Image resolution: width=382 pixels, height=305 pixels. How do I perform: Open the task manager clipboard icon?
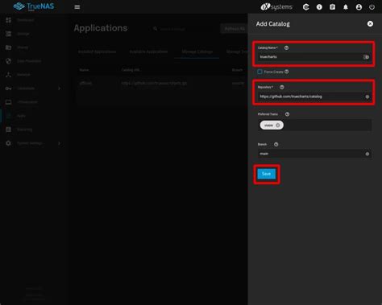(332, 7)
